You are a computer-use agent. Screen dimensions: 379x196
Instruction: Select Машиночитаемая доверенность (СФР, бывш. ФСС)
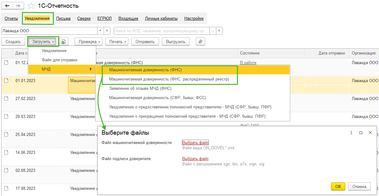click(192, 98)
